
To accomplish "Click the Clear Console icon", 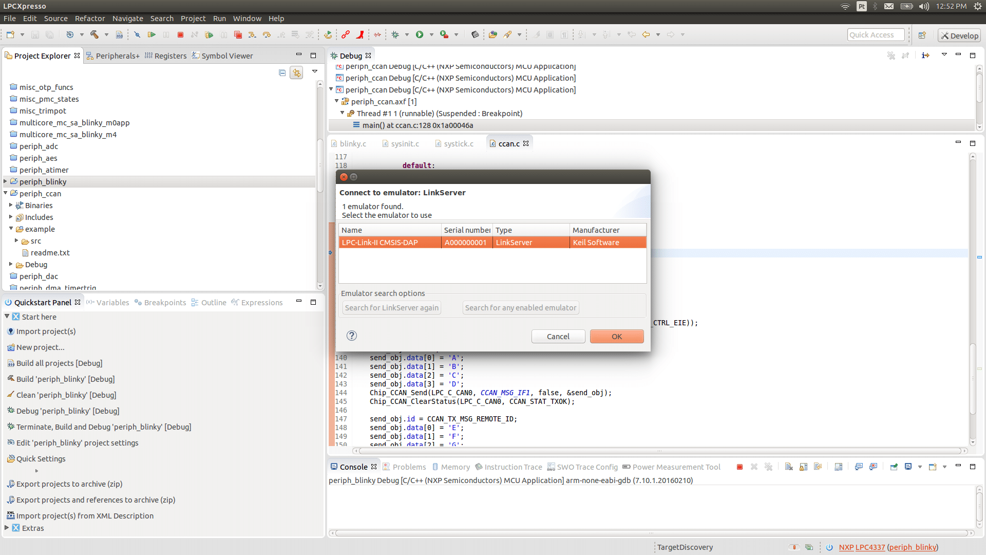I will point(789,467).
